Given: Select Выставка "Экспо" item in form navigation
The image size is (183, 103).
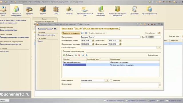Looking at the screenshot, I should [47, 29].
